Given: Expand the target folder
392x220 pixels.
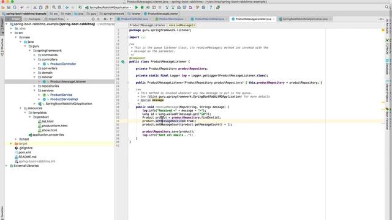Looking at the screenshot, I should click(x=11, y=144).
